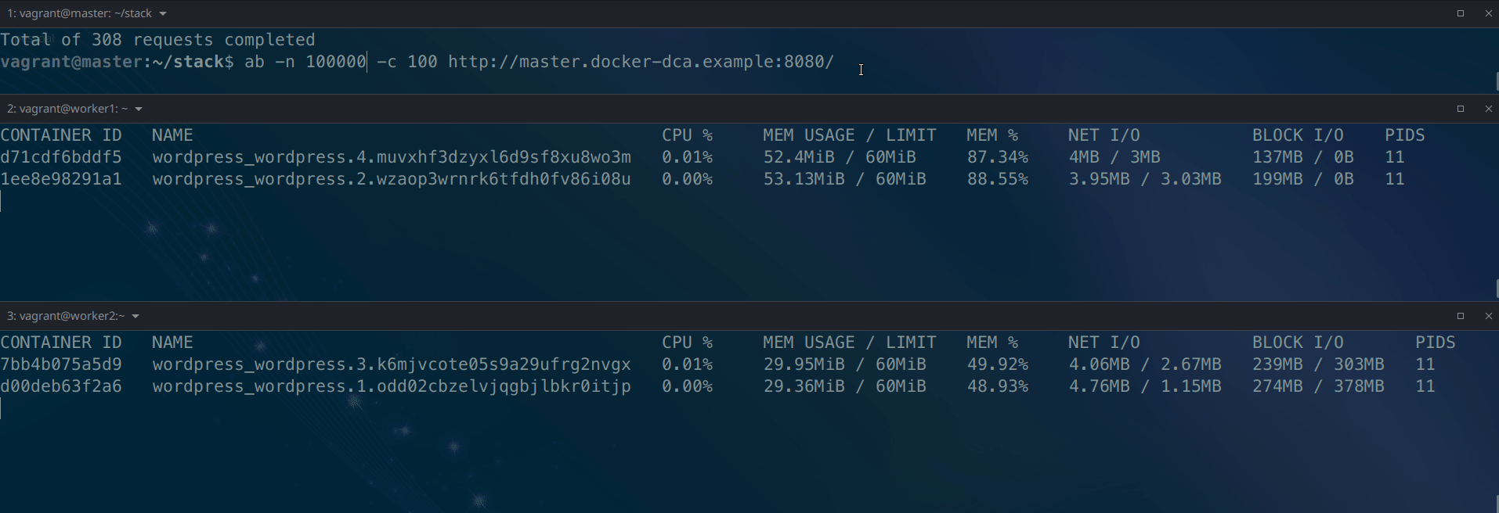Click container name wordpress_wordpress.2 on worker1

click(391, 179)
